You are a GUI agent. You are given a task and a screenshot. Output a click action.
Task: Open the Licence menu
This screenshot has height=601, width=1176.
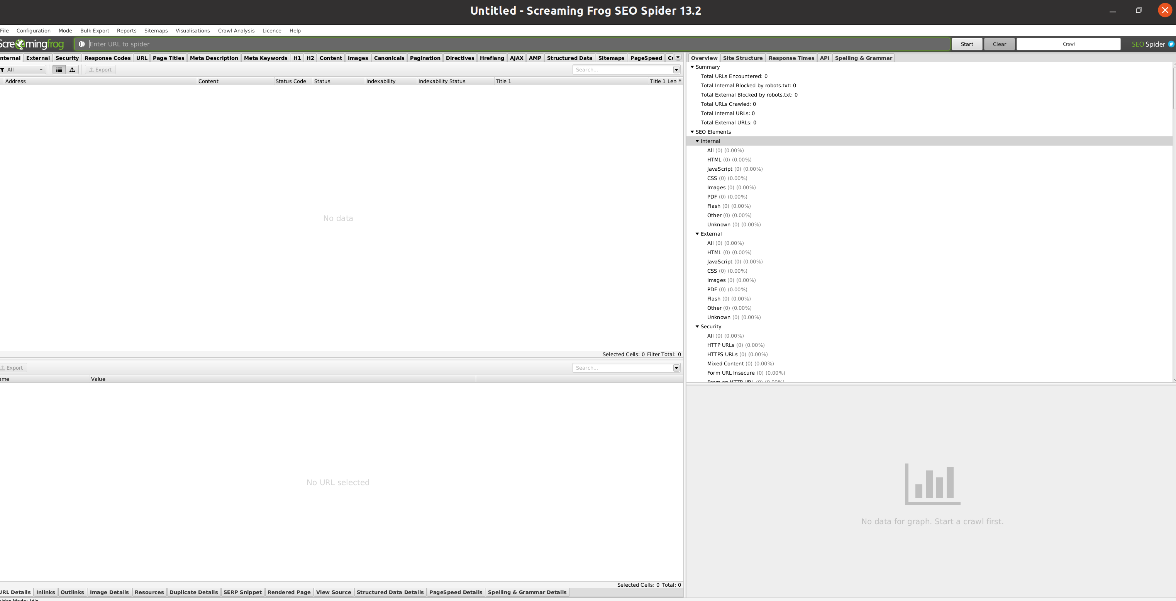tap(272, 31)
